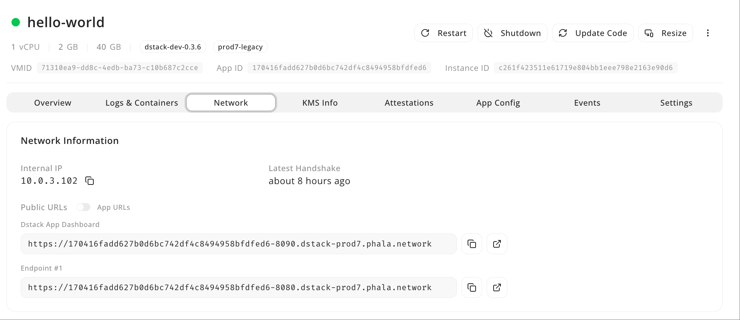View the Events tab
This screenshot has height=320, width=740.
pyautogui.click(x=587, y=103)
